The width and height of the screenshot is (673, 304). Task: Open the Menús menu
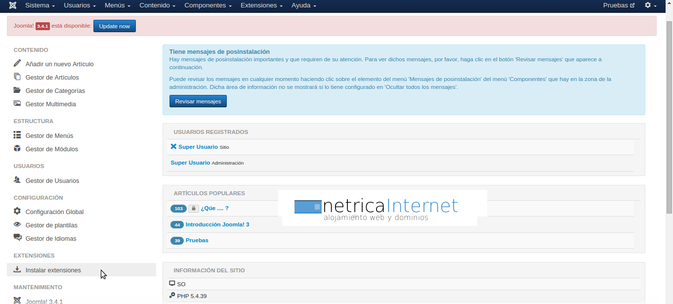(118, 5)
